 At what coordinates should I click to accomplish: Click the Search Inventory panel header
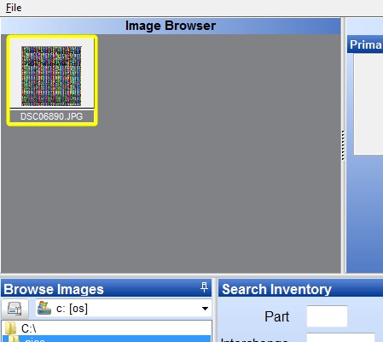click(300, 288)
